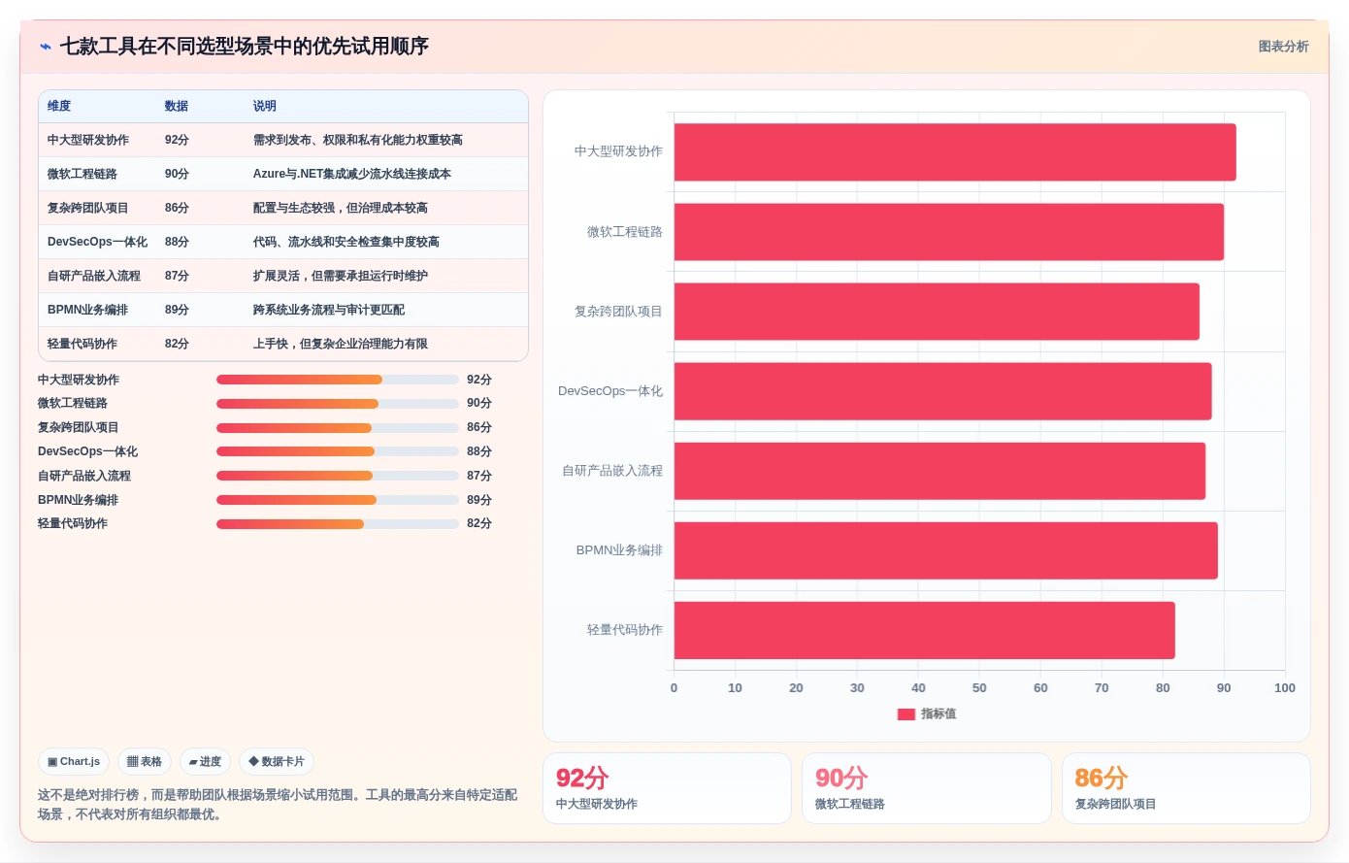
Task: Click the DevSecOps一体化 progress bar
Action: pos(338,451)
